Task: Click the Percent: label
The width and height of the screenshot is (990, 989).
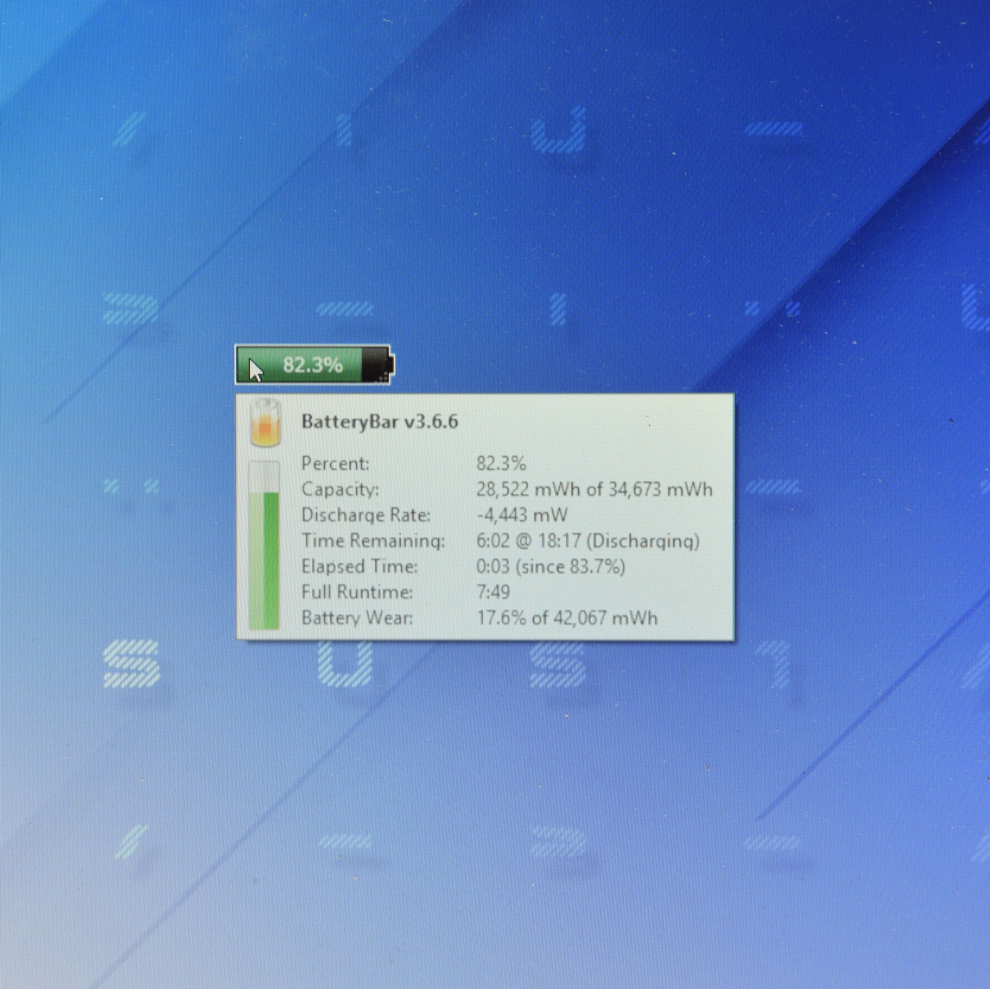Action: [335, 463]
